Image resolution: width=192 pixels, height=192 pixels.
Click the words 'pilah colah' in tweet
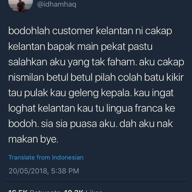(x=118, y=77)
